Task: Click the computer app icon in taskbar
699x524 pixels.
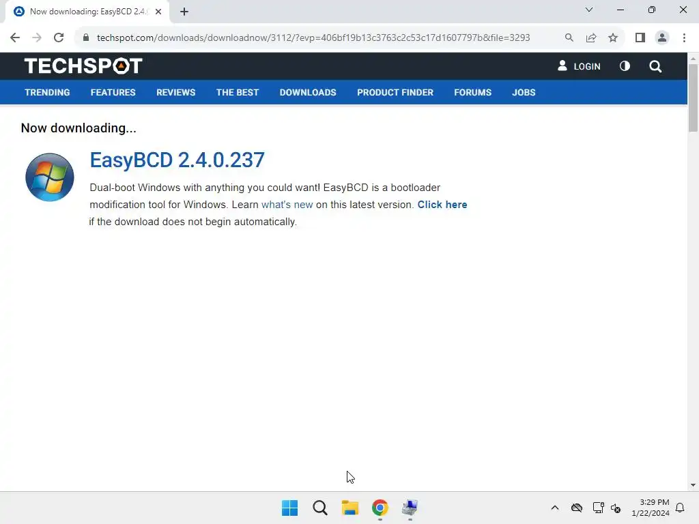Action: point(410,508)
